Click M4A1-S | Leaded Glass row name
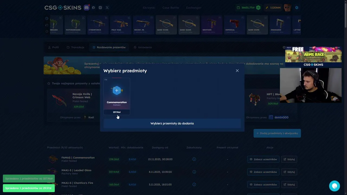Viewport: 347px width, 195px height. pyautogui.click(x=76, y=170)
